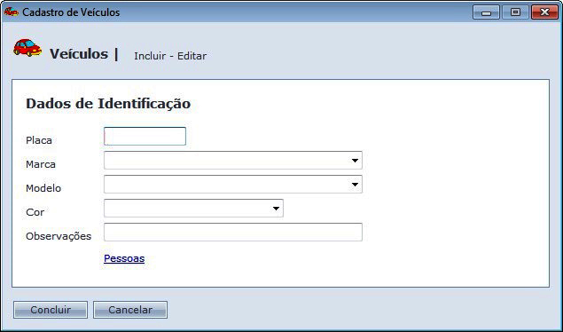
Task: Open the Pessoas link
Action: (x=124, y=258)
